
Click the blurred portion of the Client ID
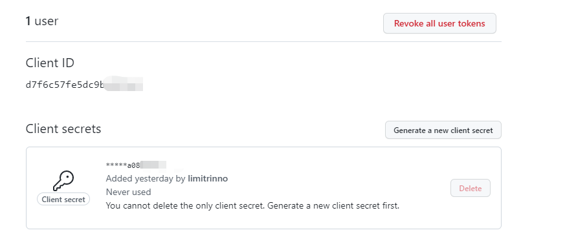(124, 84)
